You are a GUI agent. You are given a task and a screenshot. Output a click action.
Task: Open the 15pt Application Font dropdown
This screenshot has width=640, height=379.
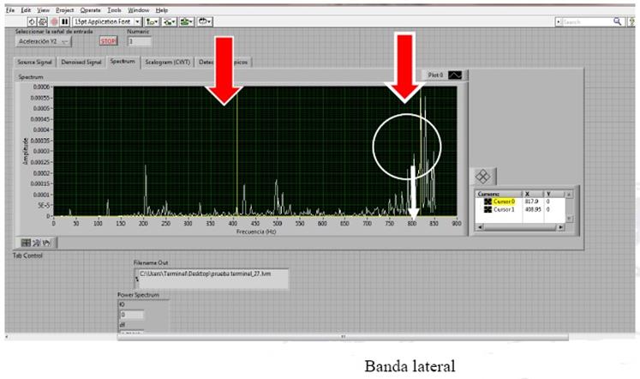[x=106, y=21]
